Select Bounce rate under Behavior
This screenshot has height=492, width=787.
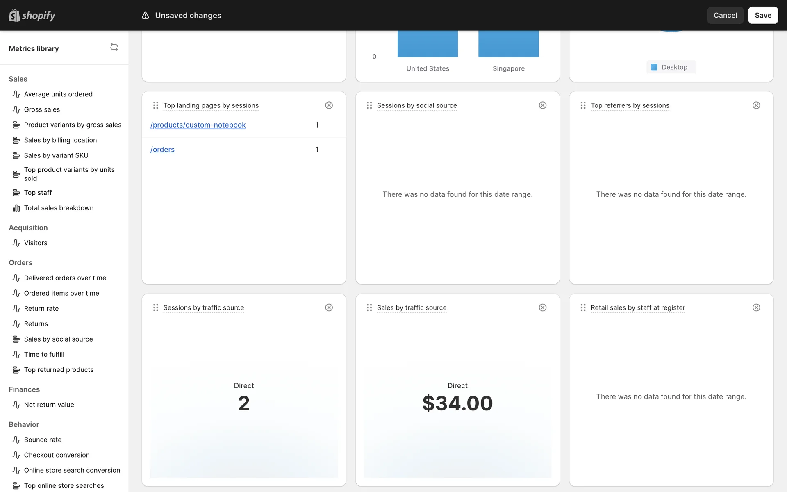[x=43, y=440]
